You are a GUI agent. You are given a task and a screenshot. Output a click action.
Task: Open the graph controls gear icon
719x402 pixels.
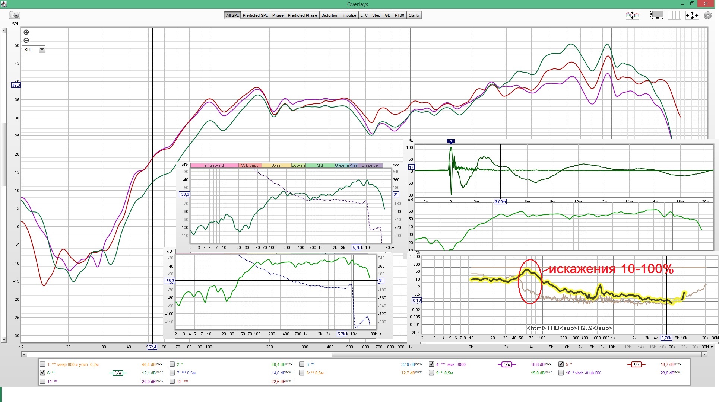[x=707, y=15]
